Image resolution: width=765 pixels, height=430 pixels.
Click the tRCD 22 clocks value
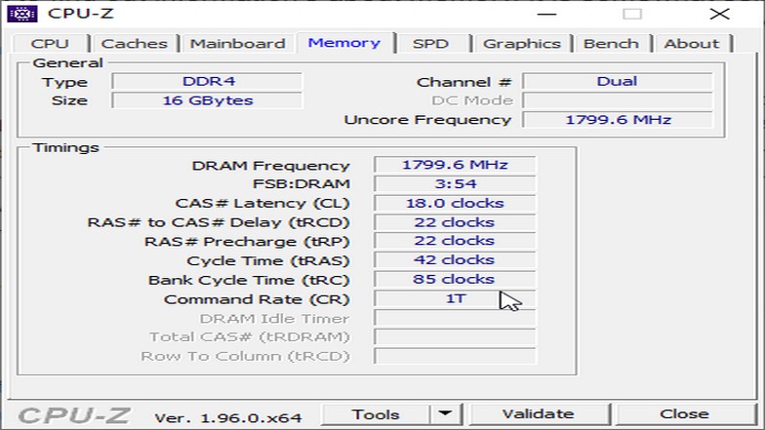click(455, 222)
